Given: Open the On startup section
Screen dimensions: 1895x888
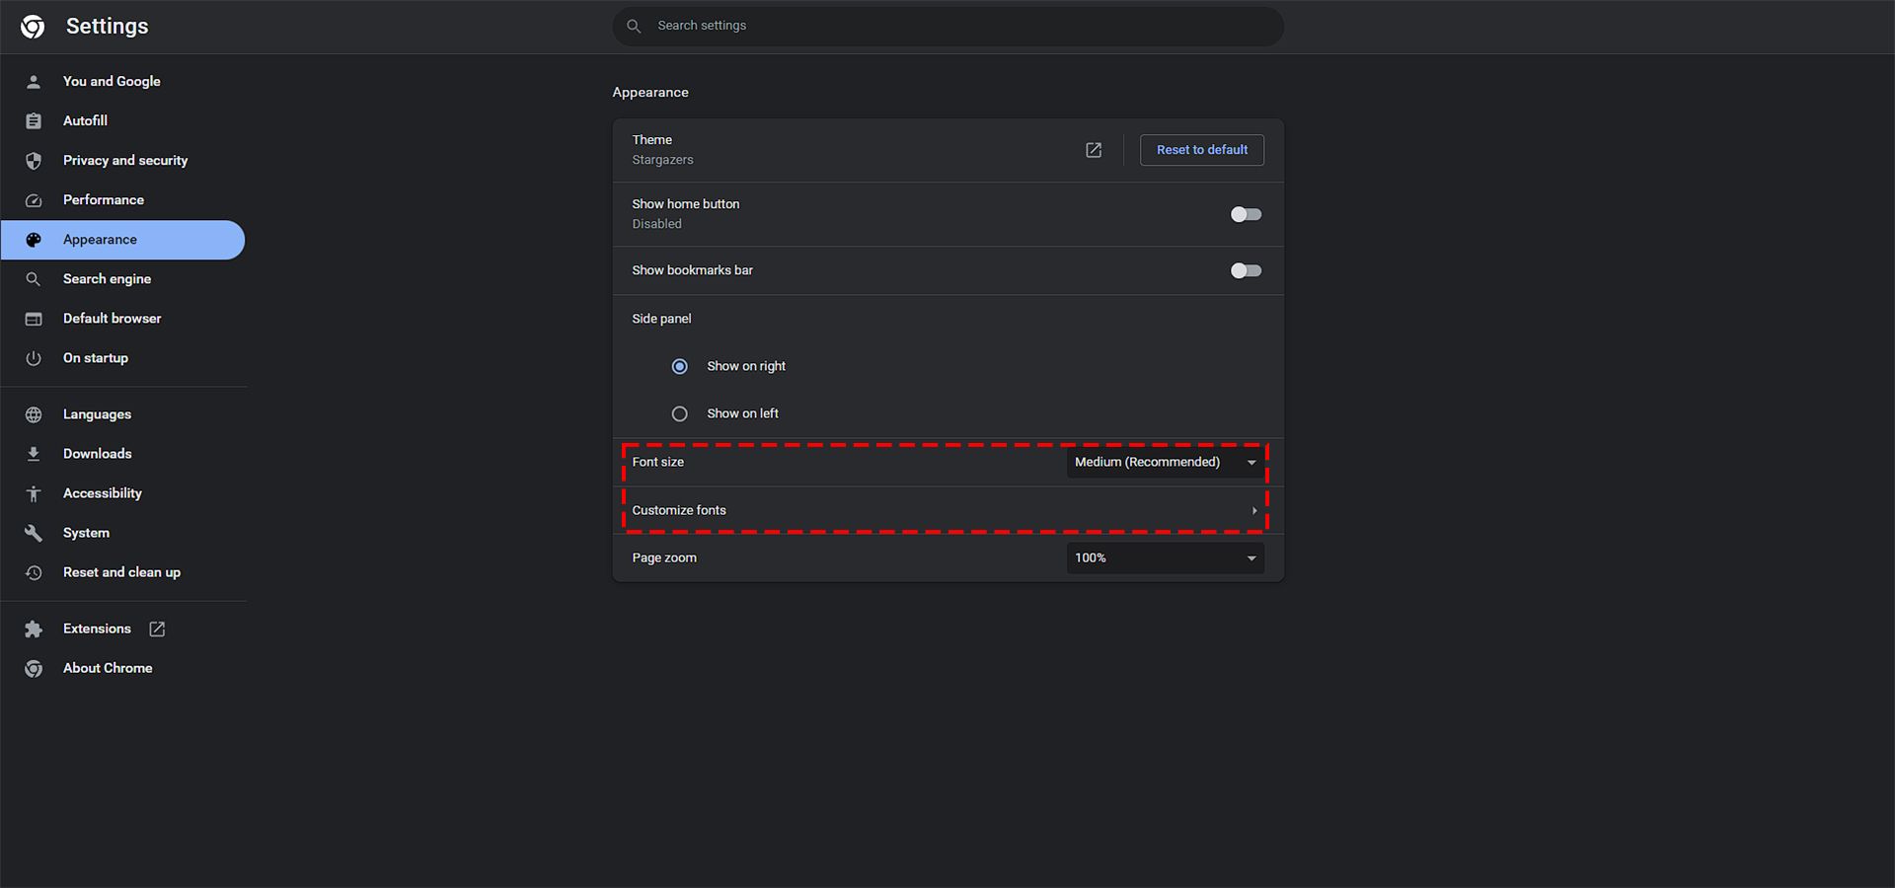Looking at the screenshot, I should pyautogui.click(x=96, y=358).
